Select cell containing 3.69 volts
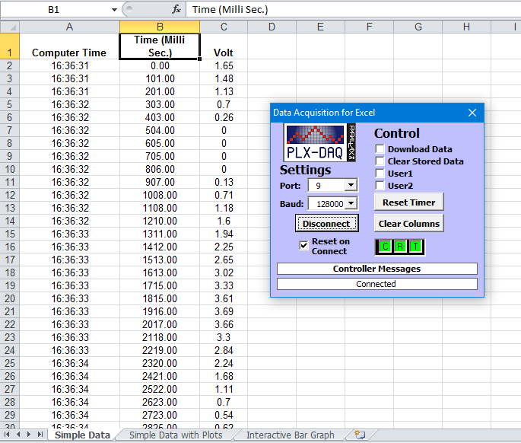 [x=224, y=311]
